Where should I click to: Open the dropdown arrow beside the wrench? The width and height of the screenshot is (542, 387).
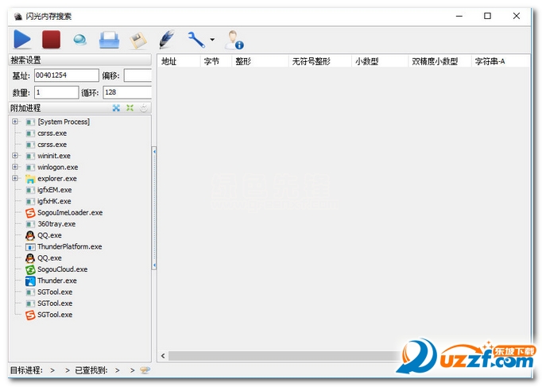pyautogui.click(x=212, y=40)
